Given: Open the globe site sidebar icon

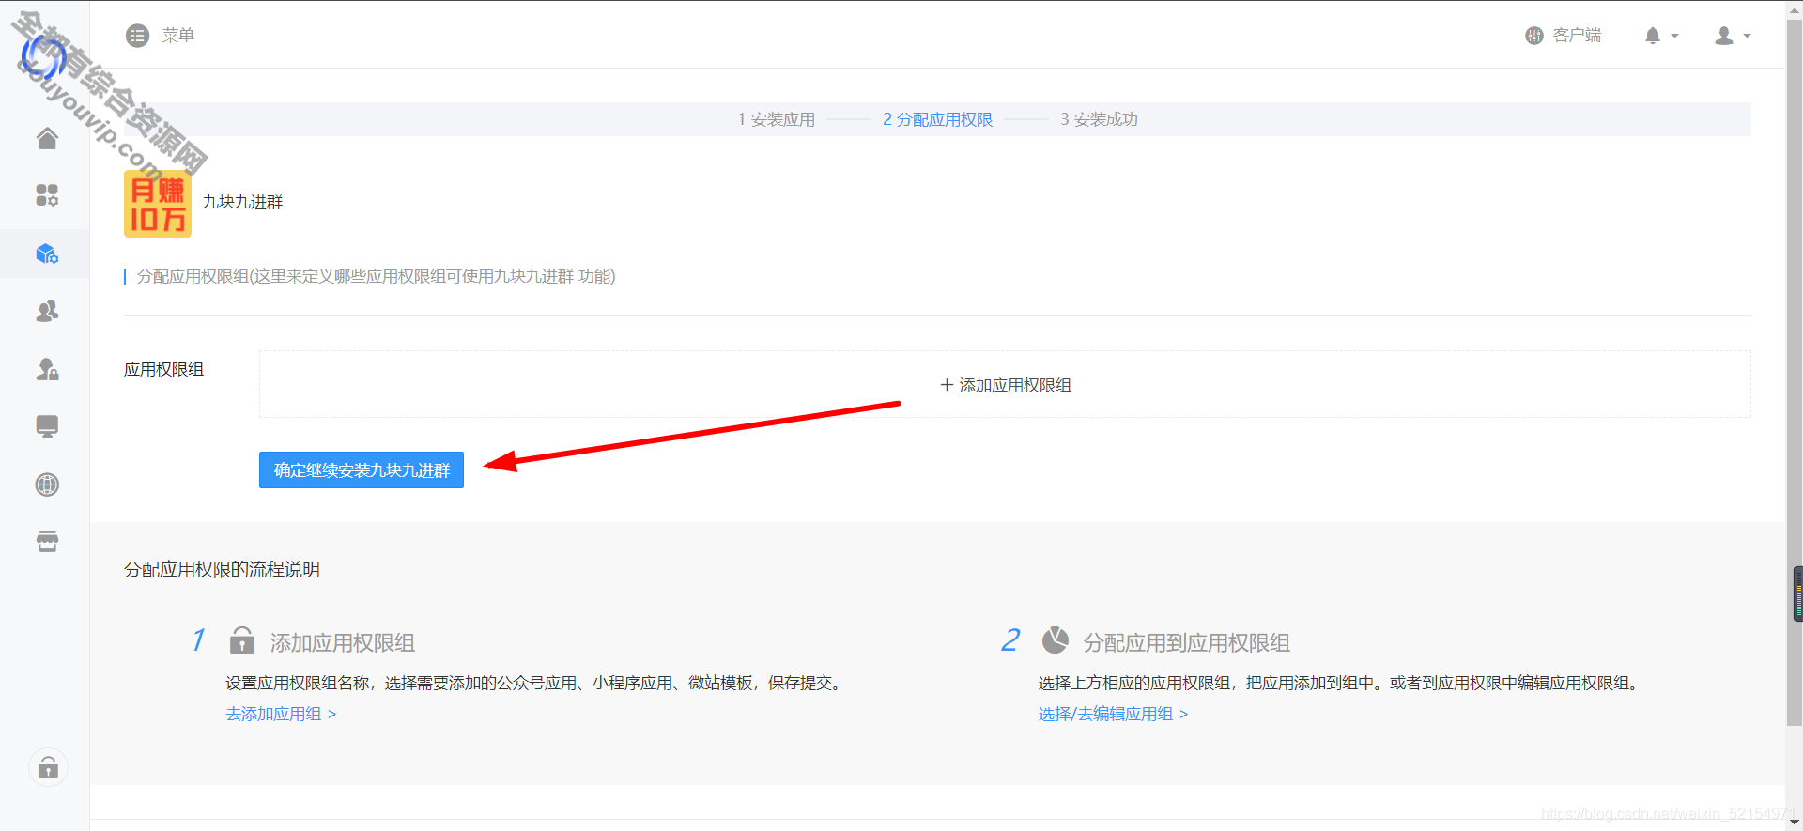Looking at the screenshot, I should [x=47, y=485].
